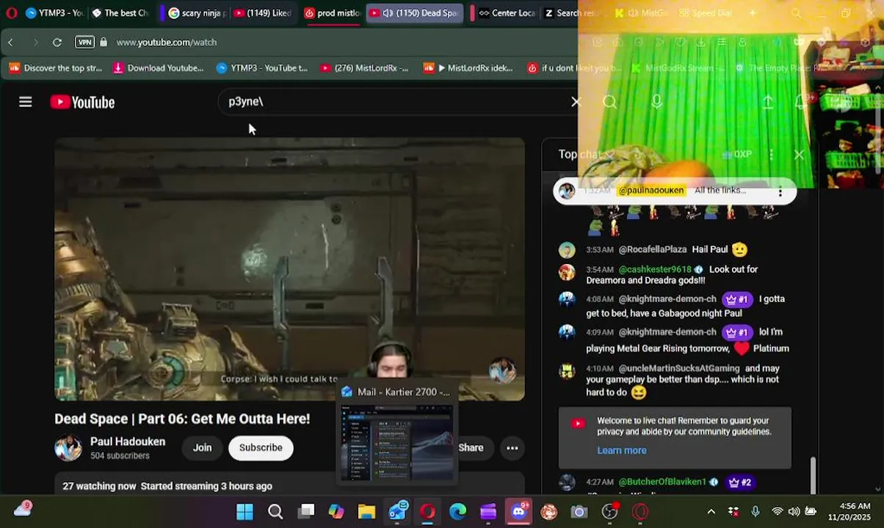This screenshot has height=528, width=884.
Task: Clear the YouTube search text with X
Action: coord(576,102)
